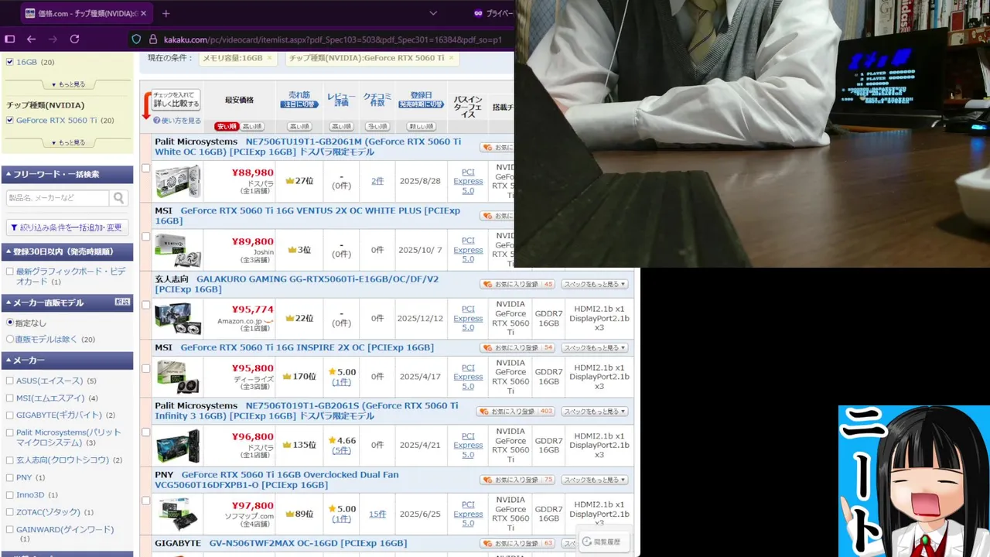The image size is (990, 557).
Task: Sort クチコミ件数 by 多い順
Action: click(x=377, y=126)
